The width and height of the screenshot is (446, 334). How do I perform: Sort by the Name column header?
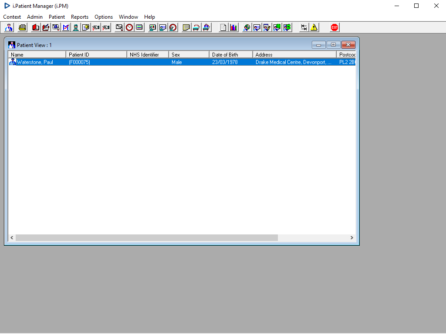(37, 54)
